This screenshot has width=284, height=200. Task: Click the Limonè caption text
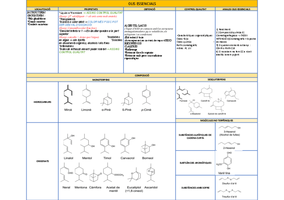[x=86, y=110]
